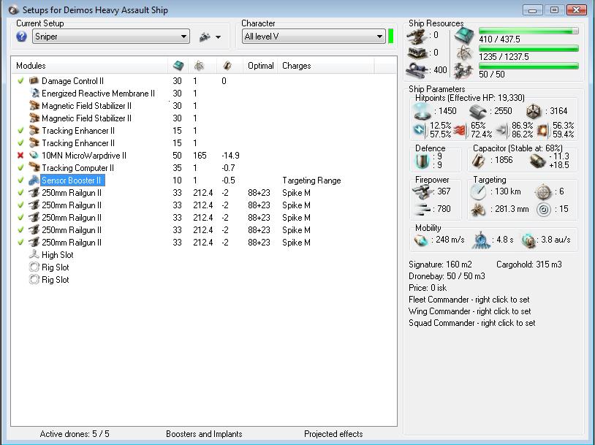The width and height of the screenshot is (595, 445).
Task: Open the Boosters and Implants section
Action: pyautogui.click(x=204, y=433)
